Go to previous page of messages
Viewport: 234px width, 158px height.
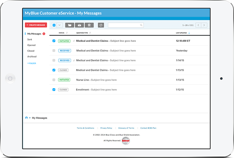(198, 25)
